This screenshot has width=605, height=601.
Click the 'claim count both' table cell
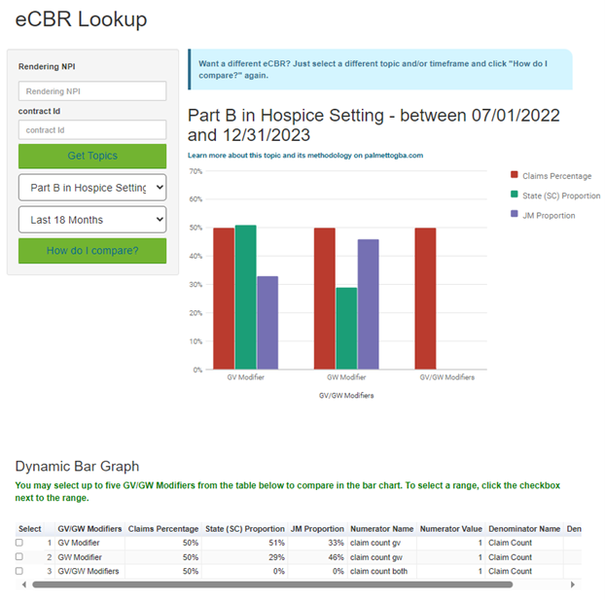(381, 571)
